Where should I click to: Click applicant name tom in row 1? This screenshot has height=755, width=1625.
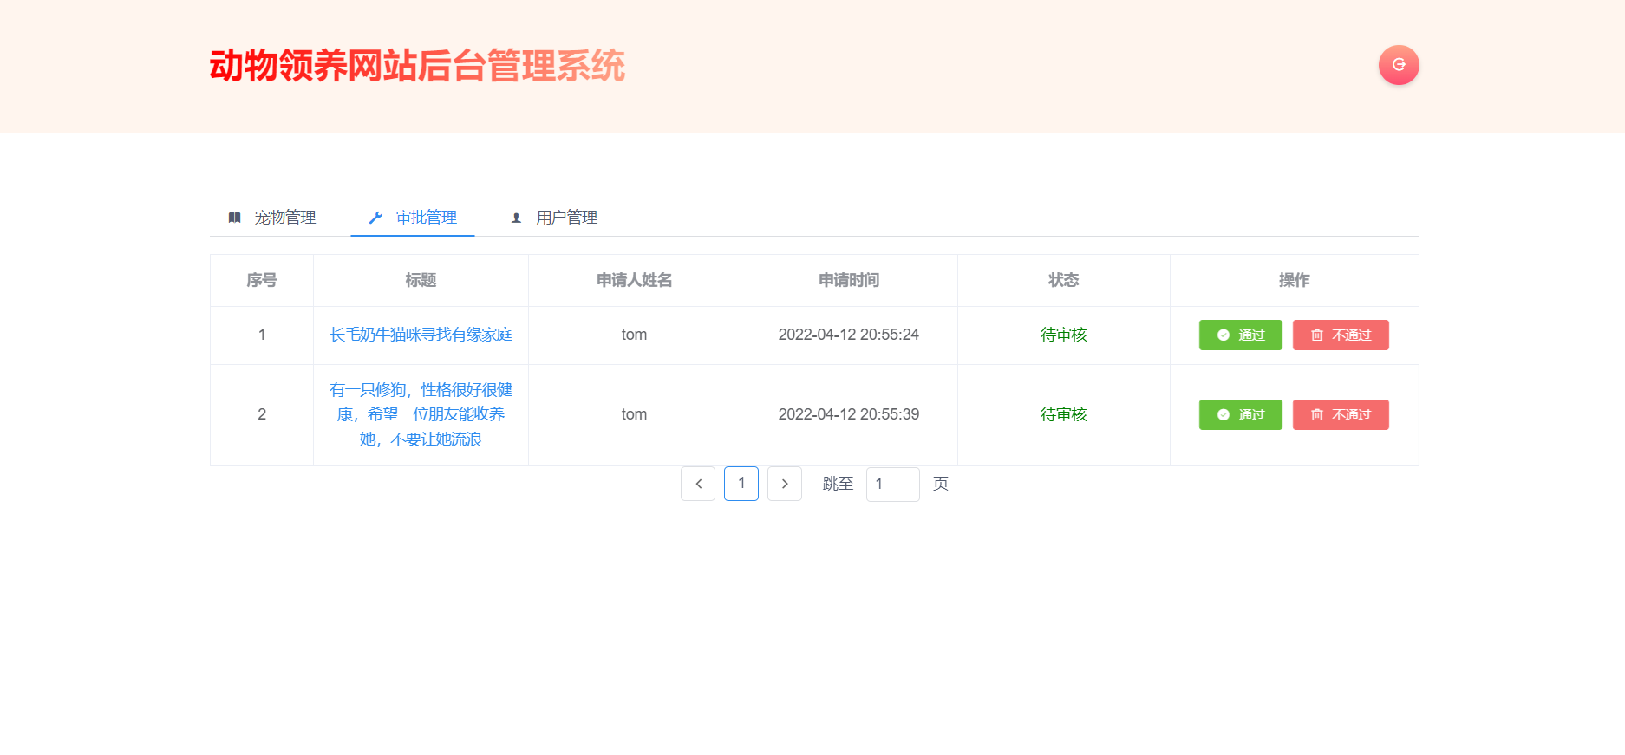[635, 335]
